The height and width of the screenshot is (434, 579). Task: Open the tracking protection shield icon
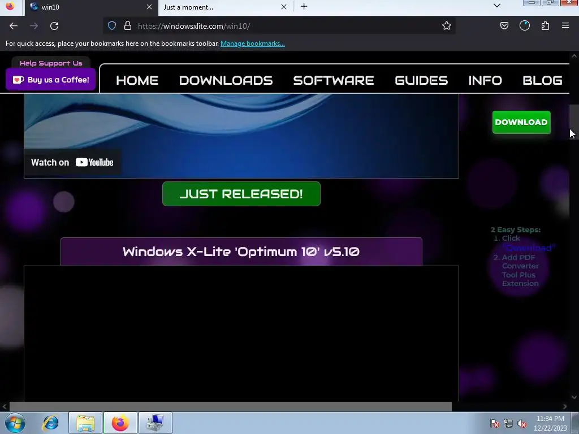click(x=112, y=26)
